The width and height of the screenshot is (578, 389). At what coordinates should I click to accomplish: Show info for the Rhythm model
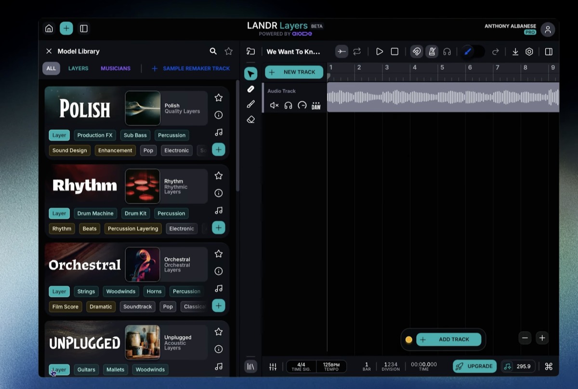(219, 193)
